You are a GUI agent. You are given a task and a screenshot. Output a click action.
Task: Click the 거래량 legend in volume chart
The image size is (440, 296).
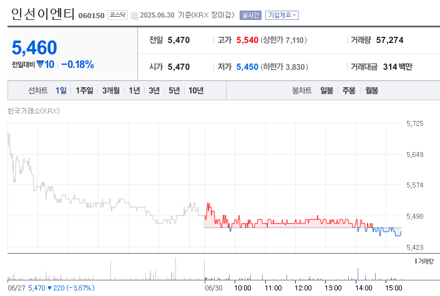[424, 261]
